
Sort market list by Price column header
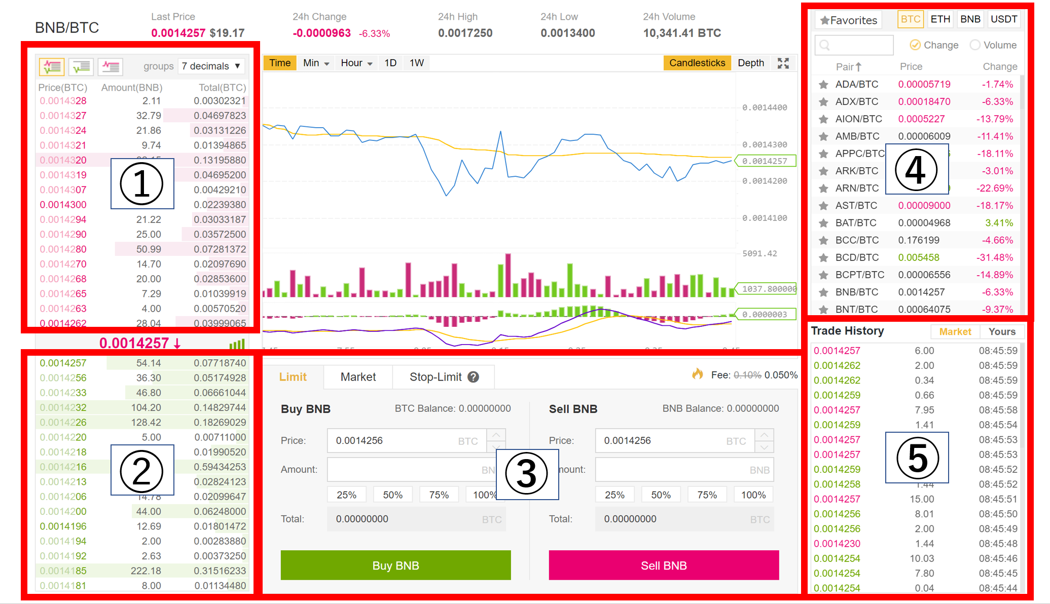tap(911, 66)
